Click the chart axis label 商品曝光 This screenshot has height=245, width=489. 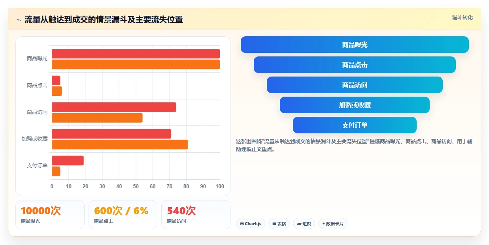(37, 58)
